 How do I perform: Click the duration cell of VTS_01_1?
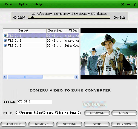click(55, 36)
